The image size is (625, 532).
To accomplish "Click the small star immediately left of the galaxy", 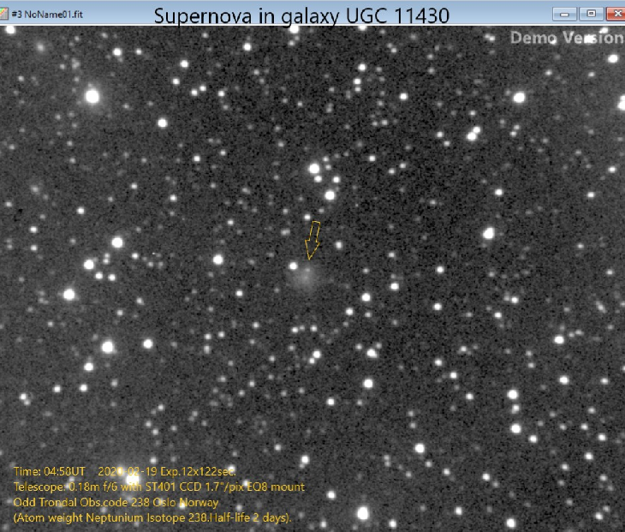I will 293,266.
